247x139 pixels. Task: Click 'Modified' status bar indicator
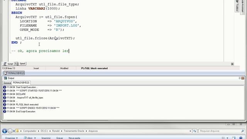pos(64,68)
